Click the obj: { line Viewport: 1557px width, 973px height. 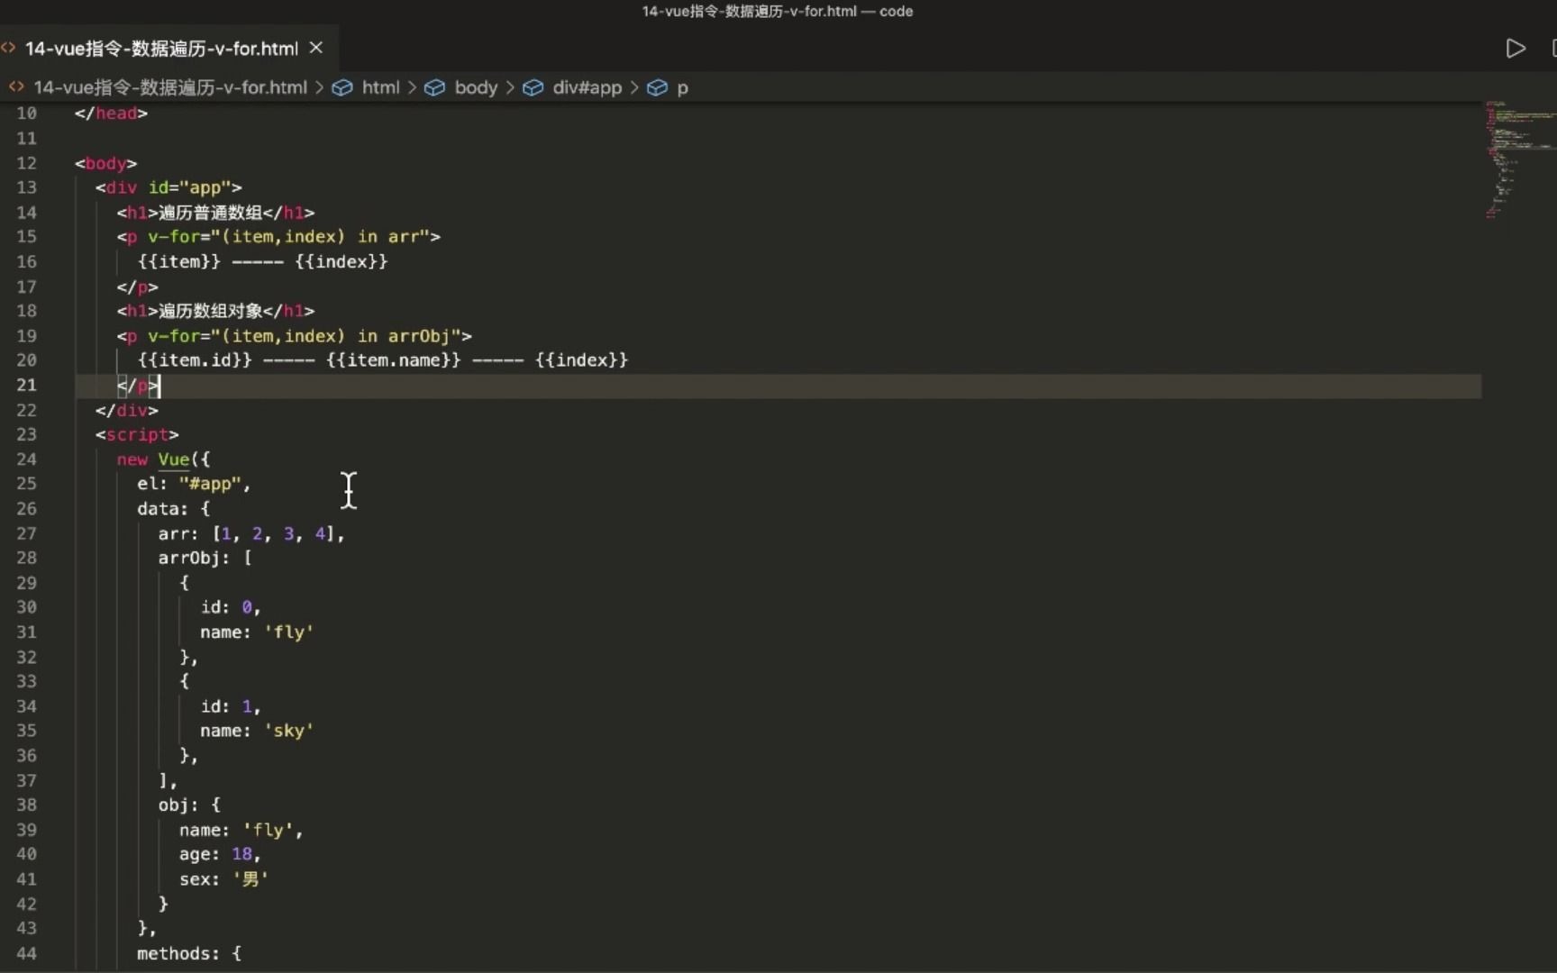pos(189,805)
